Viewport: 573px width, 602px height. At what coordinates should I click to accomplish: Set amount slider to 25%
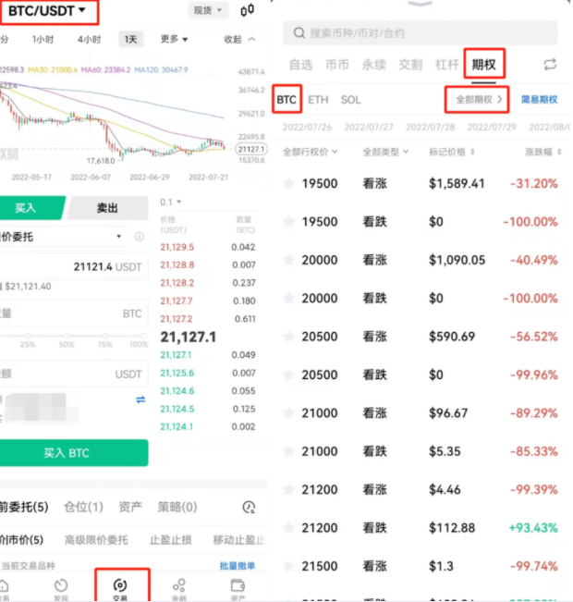coord(28,337)
